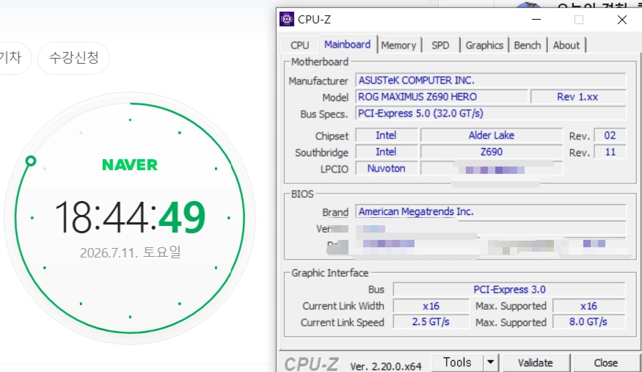The image size is (642, 372).
Task: Click the Southbridge Z690 value
Action: tap(492, 152)
